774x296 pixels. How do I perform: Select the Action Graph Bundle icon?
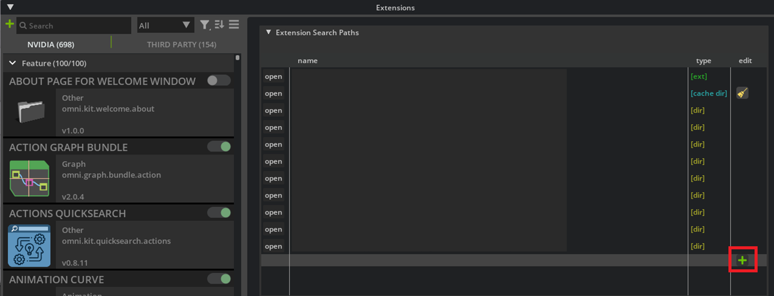[x=30, y=178]
